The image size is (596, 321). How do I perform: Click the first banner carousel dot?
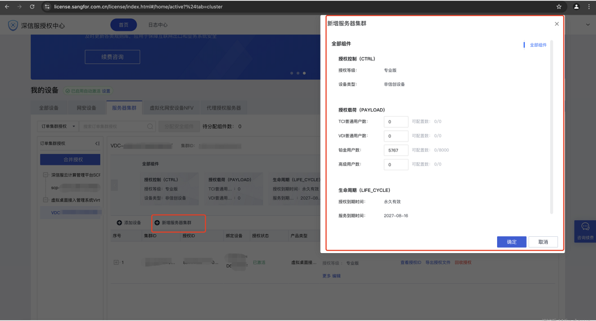pyautogui.click(x=292, y=73)
